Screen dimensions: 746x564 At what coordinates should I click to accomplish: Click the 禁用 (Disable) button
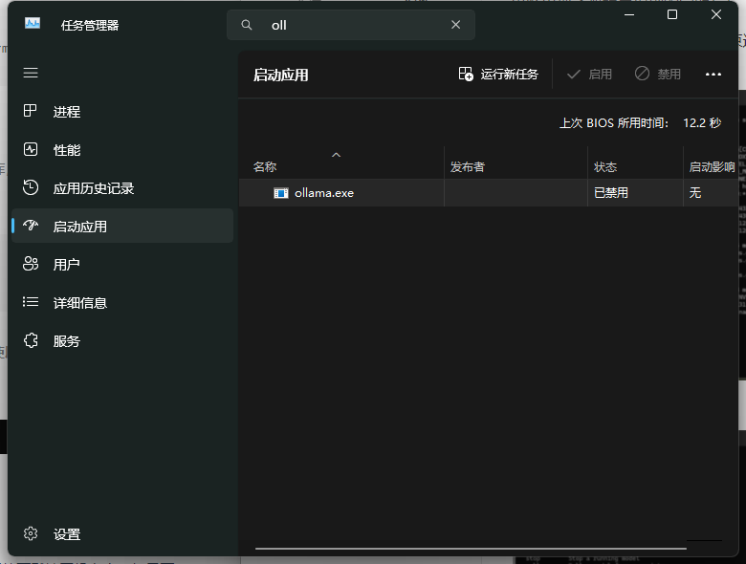(x=658, y=75)
